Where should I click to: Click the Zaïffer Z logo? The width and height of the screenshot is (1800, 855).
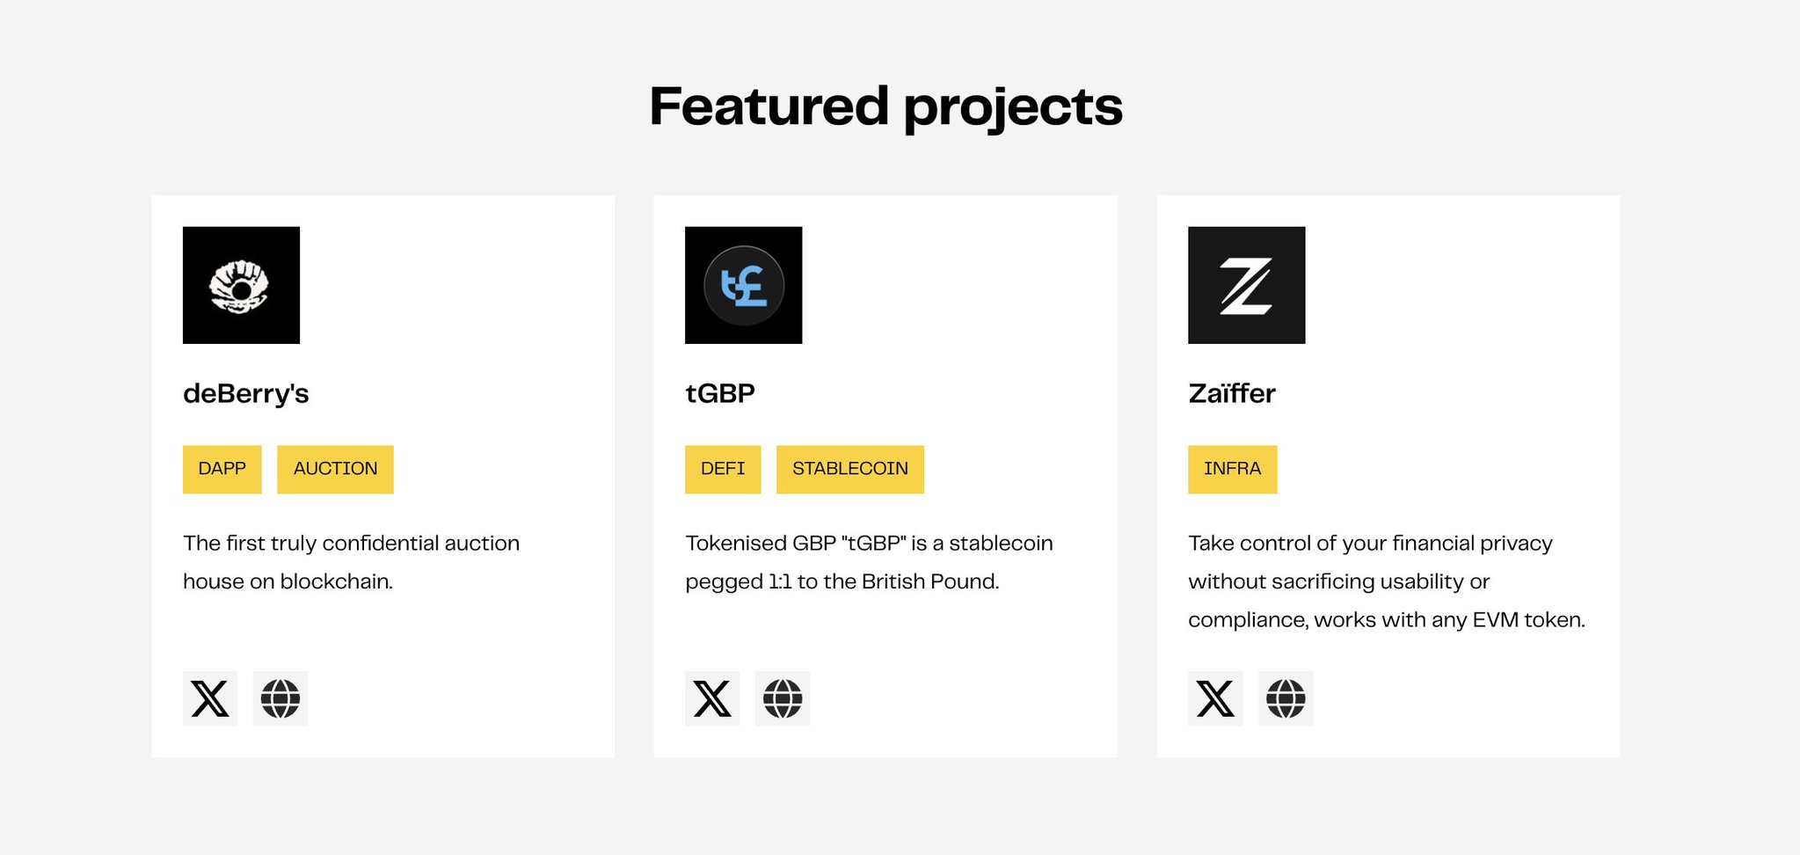1246,285
